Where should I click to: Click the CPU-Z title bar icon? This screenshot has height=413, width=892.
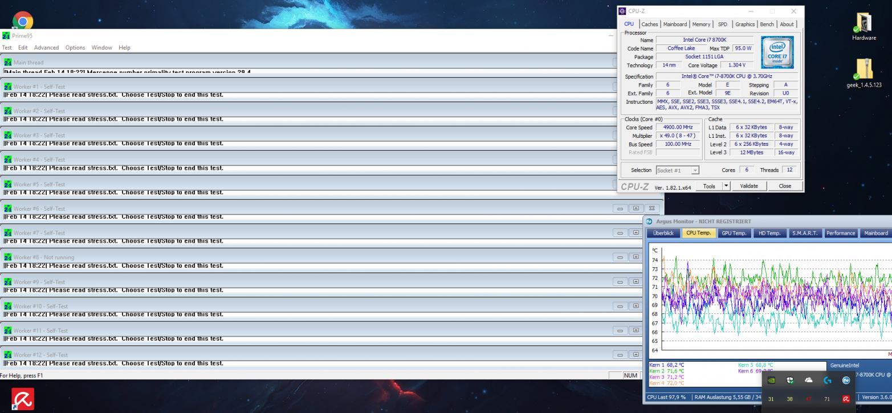tap(622, 11)
